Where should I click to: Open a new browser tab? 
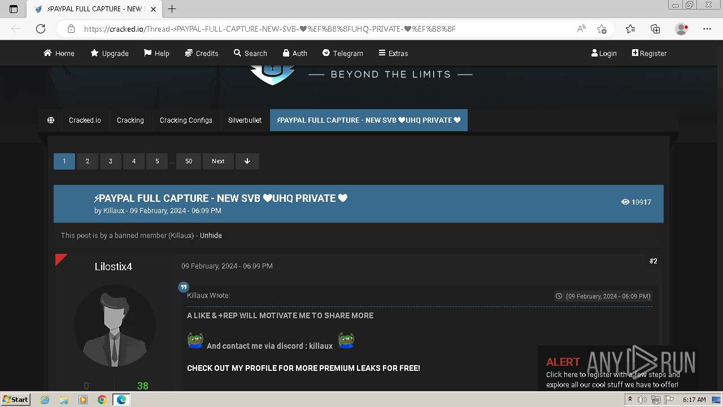pyautogui.click(x=172, y=9)
